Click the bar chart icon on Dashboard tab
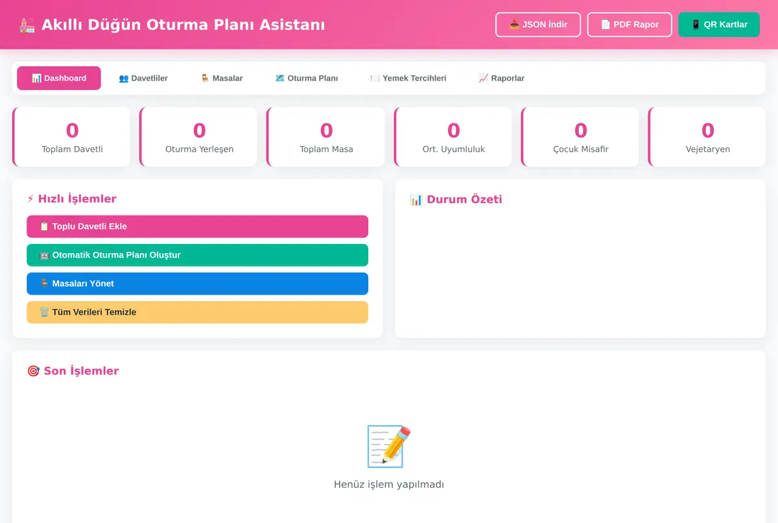The image size is (778, 523). (36, 78)
